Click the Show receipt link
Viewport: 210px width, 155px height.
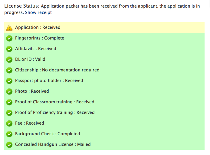38,12
